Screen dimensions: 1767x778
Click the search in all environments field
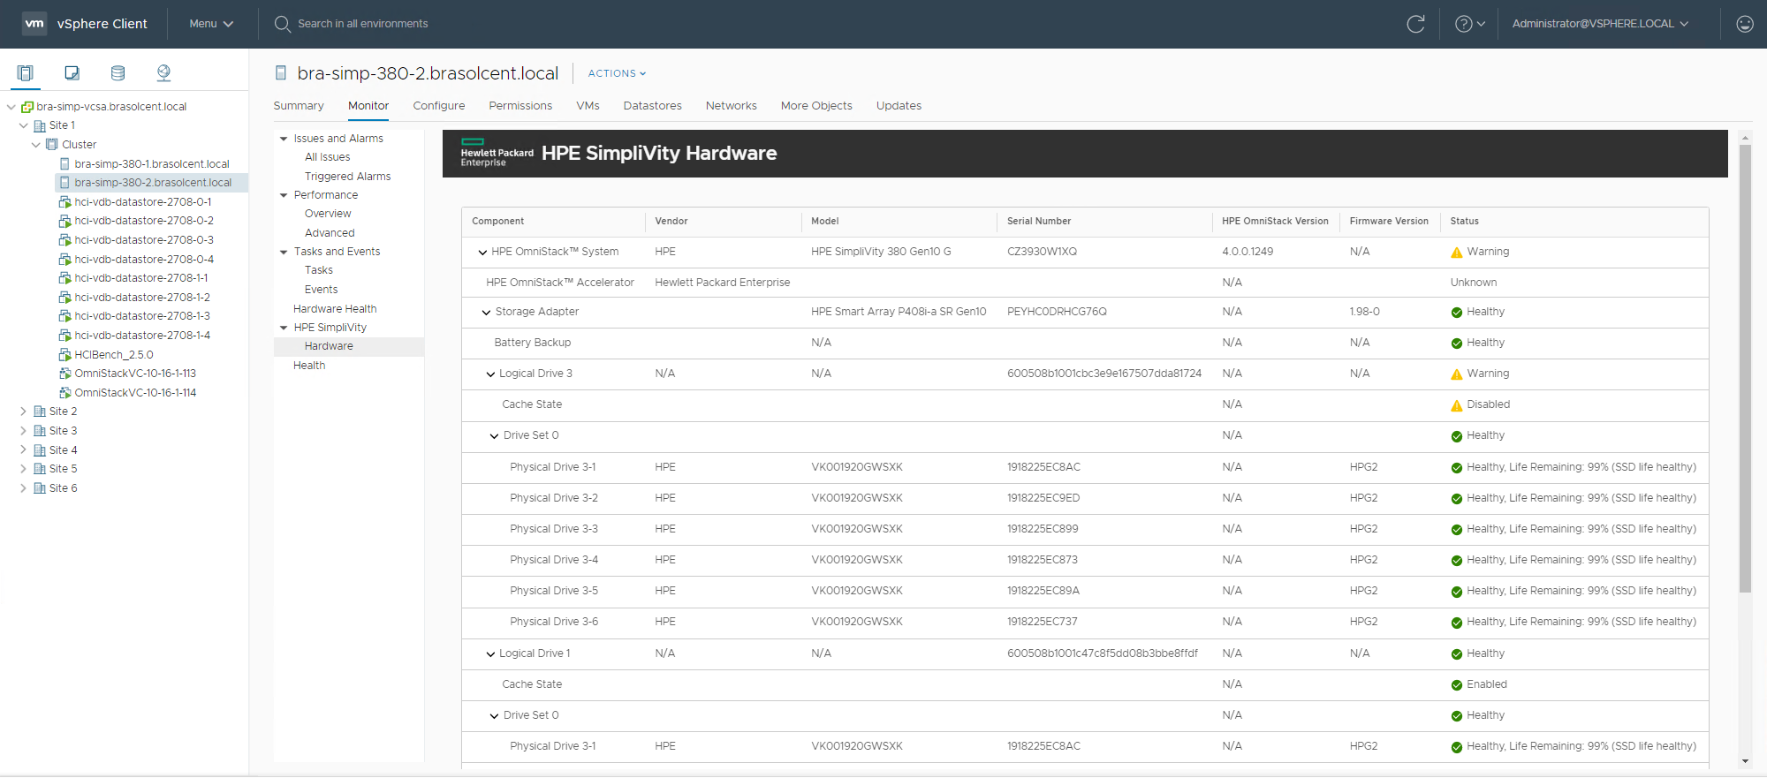point(363,24)
